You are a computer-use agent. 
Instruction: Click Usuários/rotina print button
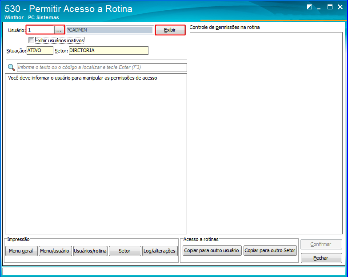[90, 251]
